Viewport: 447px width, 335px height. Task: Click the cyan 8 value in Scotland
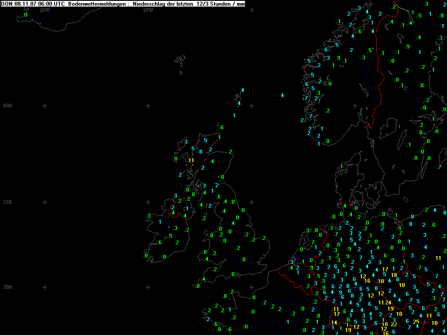coord(201,152)
